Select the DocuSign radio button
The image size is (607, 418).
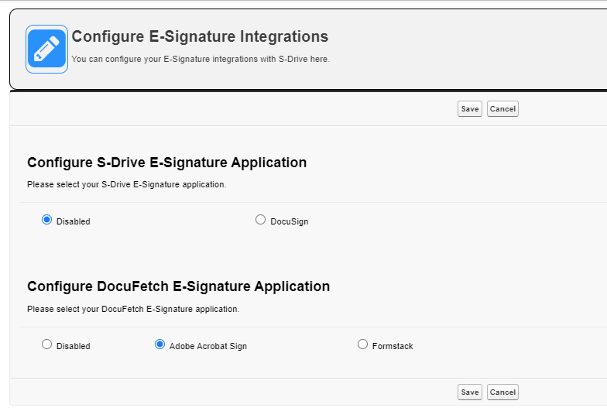260,220
